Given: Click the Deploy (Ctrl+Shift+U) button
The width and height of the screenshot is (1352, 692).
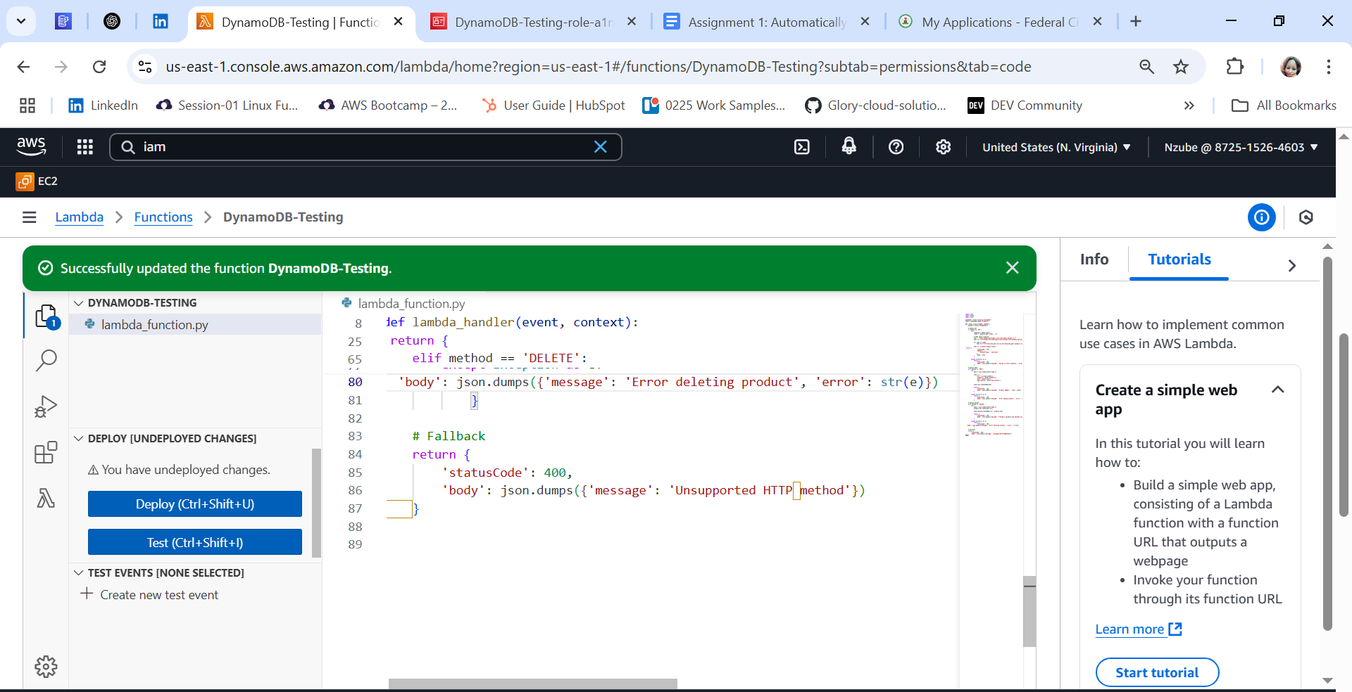Looking at the screenshot, I should pyautogui.click(x=195, y=504).
